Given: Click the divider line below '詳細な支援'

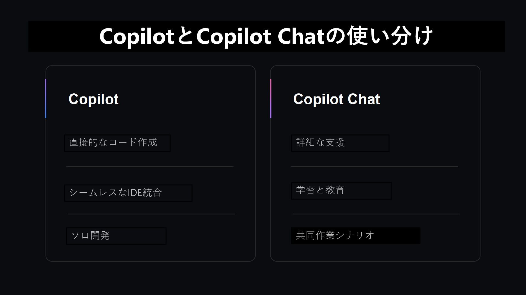Looking at the screenshot, I should point(375,167).
